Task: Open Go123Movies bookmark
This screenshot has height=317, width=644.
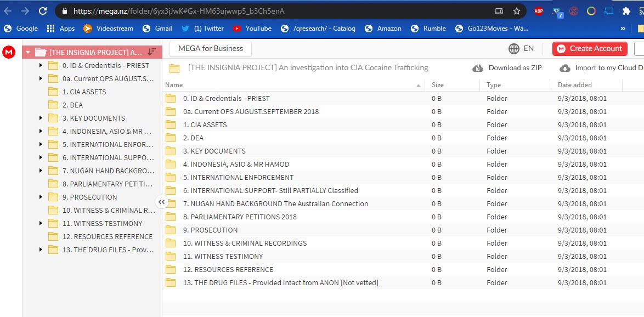Action: click(x=492, y=29)
